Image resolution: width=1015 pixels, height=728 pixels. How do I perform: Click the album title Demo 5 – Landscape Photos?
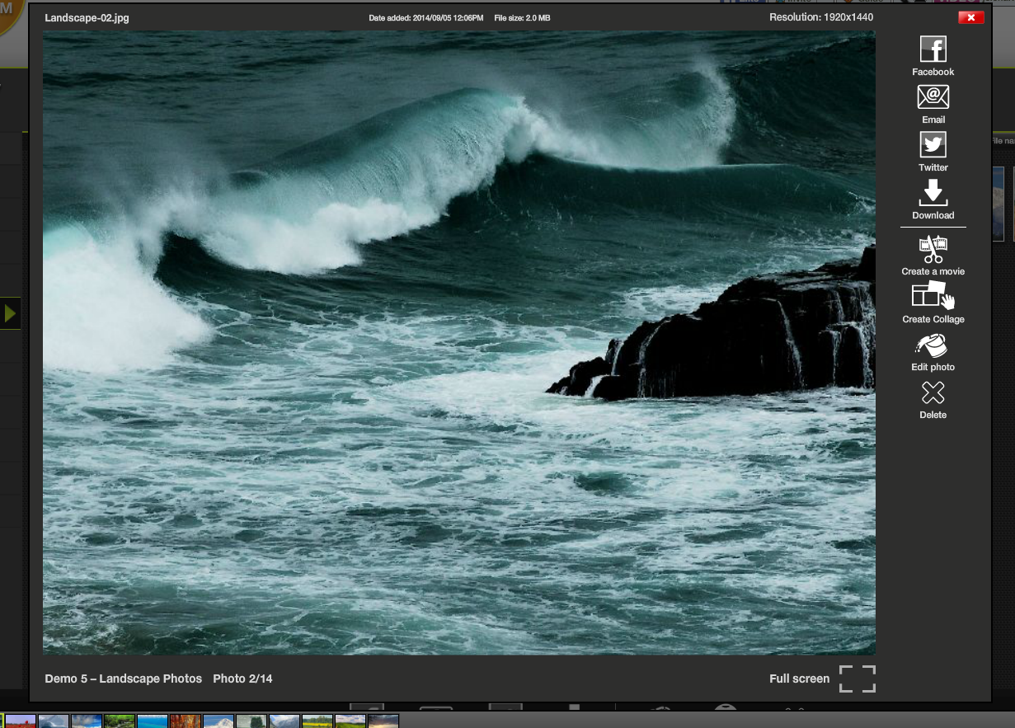[x=123, y=679]
